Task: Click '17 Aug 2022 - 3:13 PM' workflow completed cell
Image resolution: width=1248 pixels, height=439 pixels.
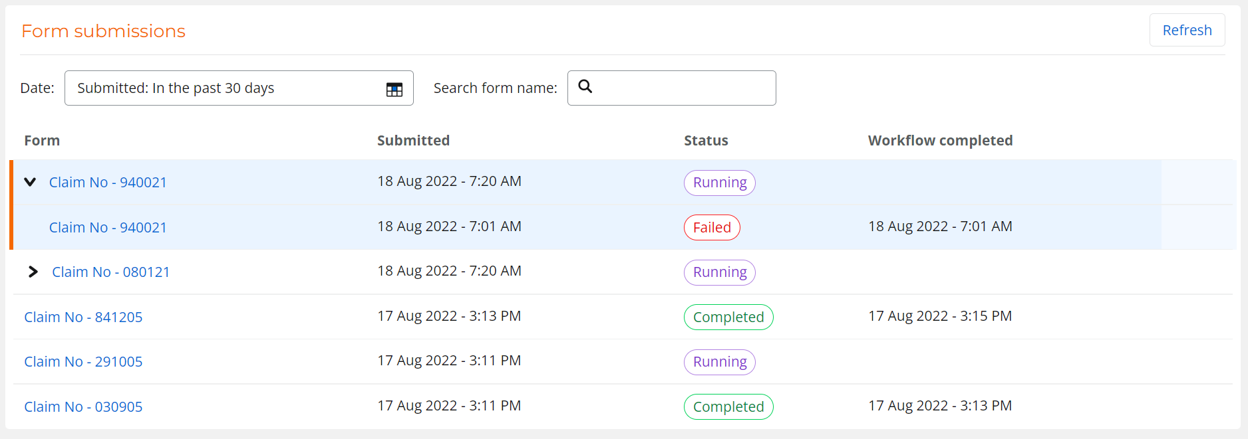Action: click(940, 406)
